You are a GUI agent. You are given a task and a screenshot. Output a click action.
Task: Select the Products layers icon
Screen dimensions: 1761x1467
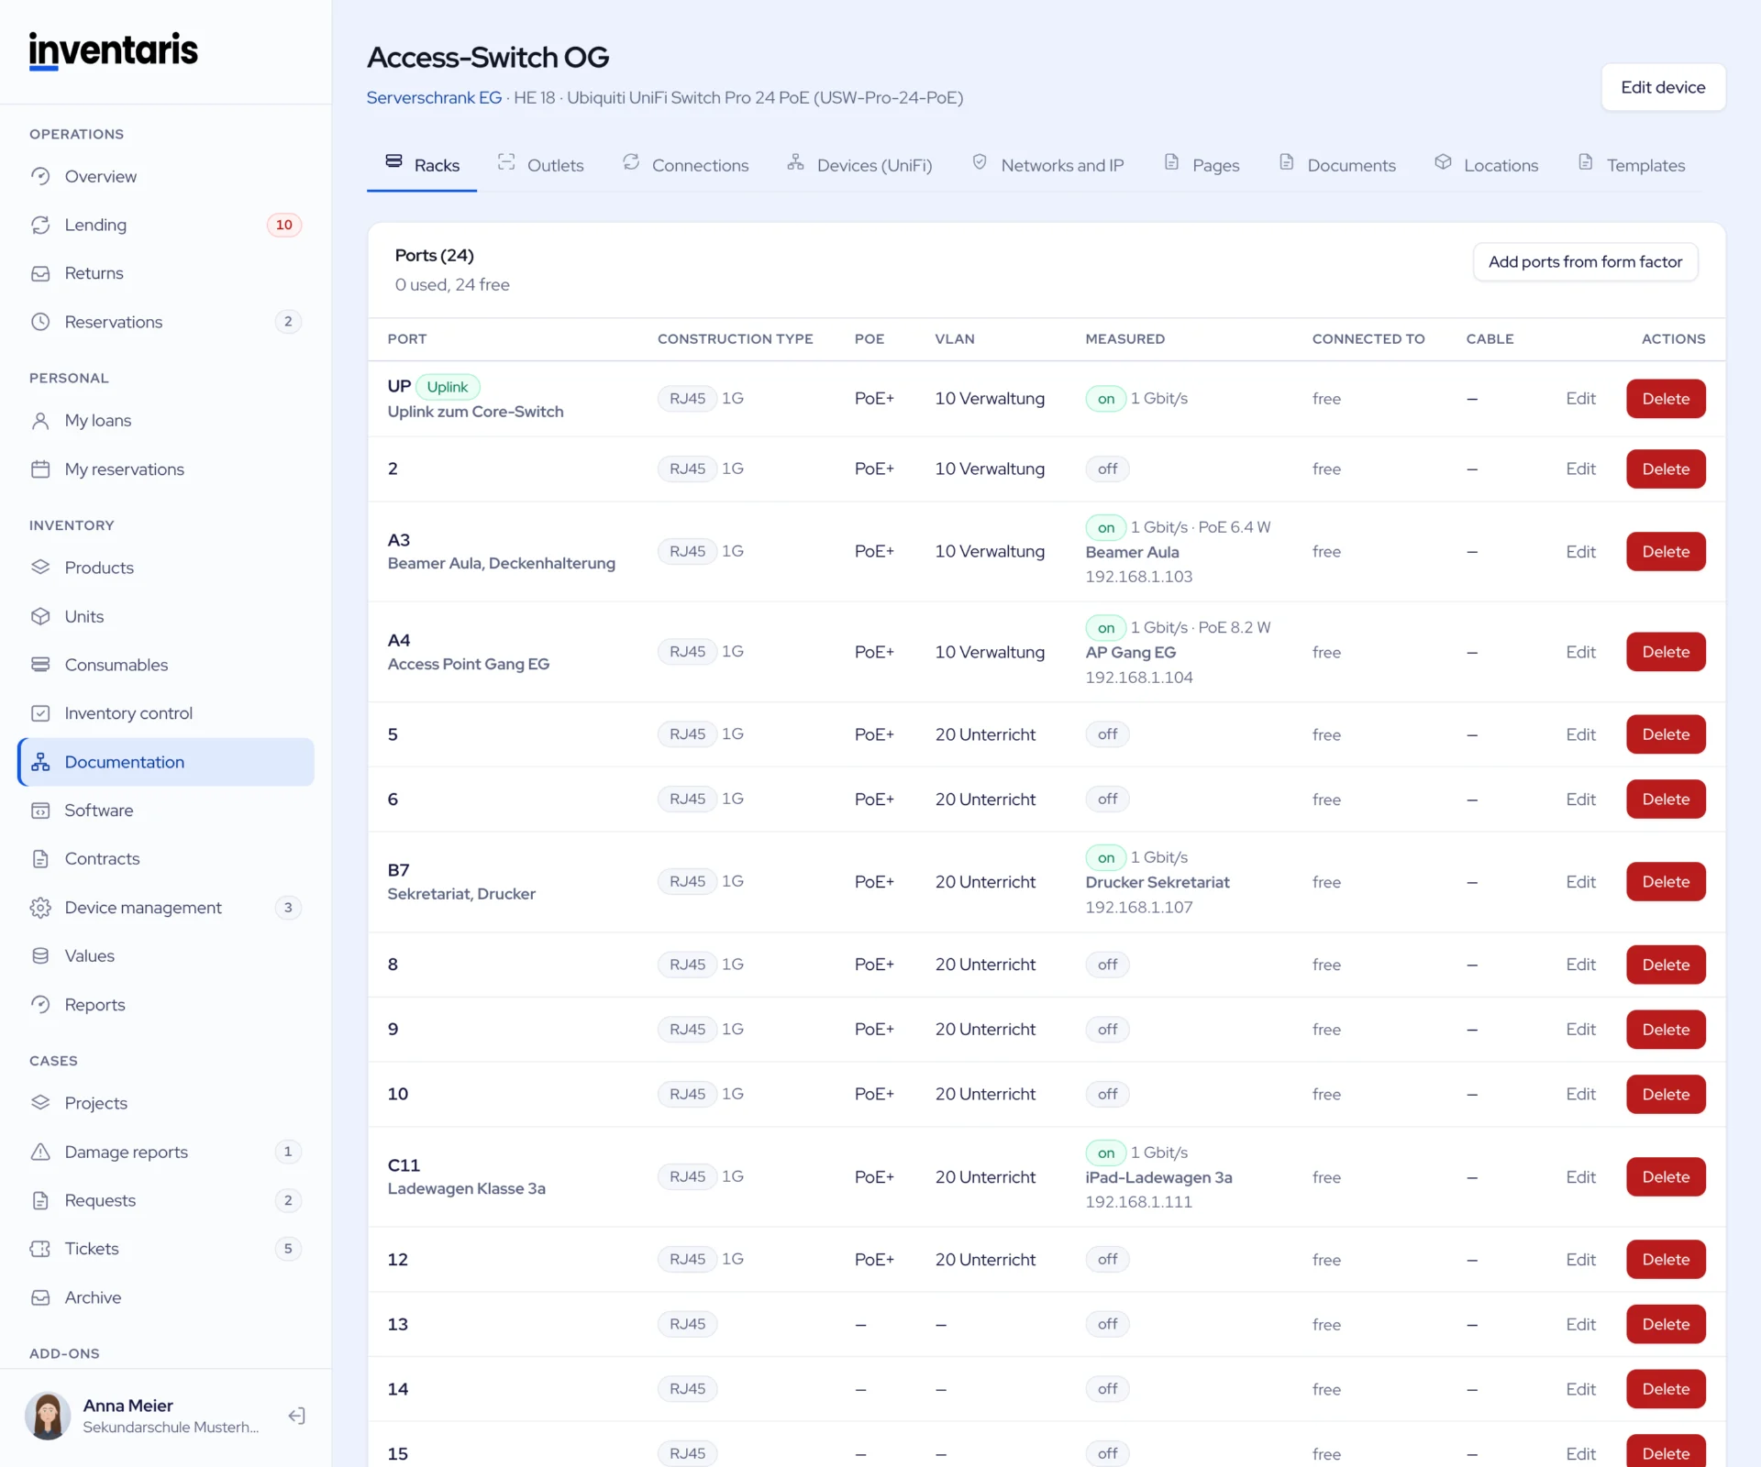(40, 568)
